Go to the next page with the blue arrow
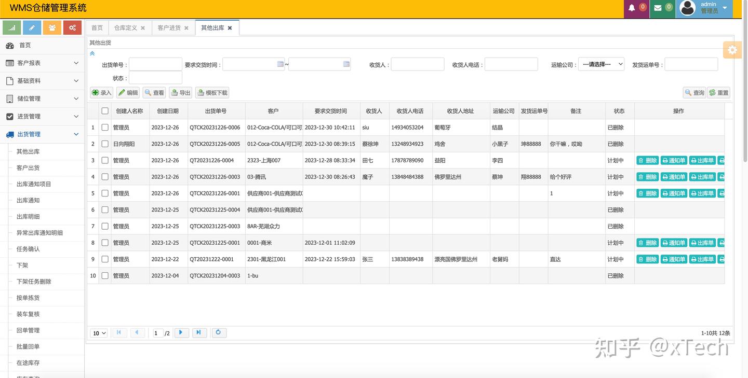 tap(181, 332)
